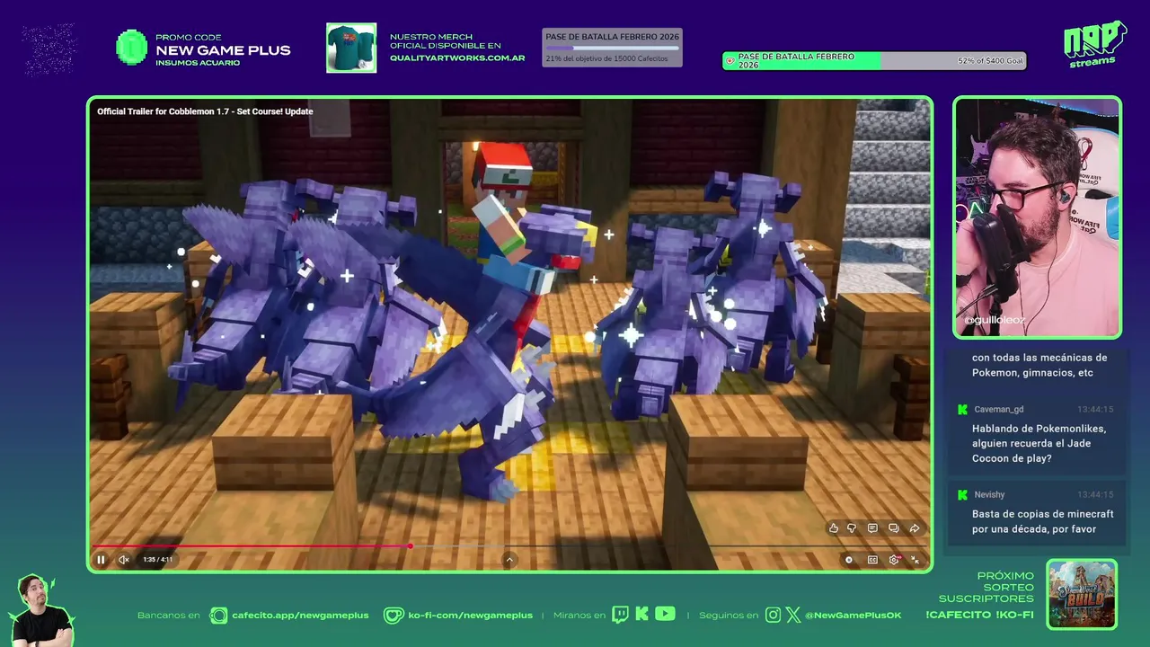
Task: Toggle the autoplay switch in the player
Action: [x=849, y=560]
